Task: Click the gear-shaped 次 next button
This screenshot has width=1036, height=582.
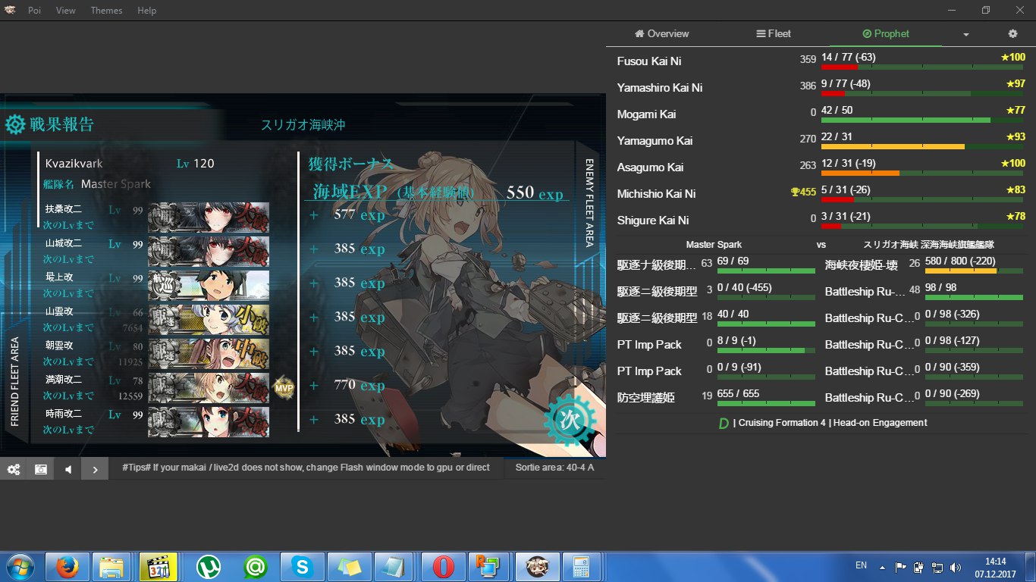Action: (x=569, y=418)
